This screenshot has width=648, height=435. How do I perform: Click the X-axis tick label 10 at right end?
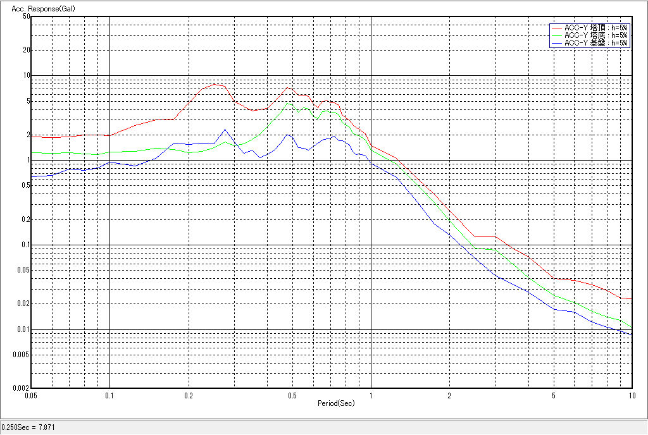631,395
